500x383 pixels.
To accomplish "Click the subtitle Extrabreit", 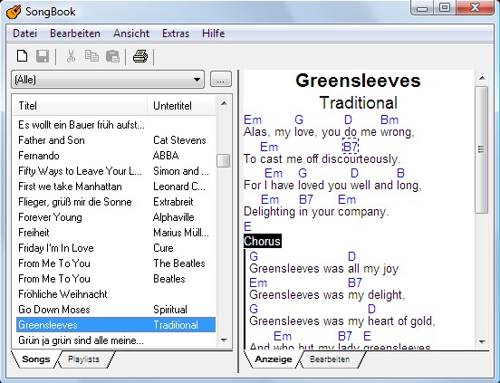I will click(x=173, y=202).
